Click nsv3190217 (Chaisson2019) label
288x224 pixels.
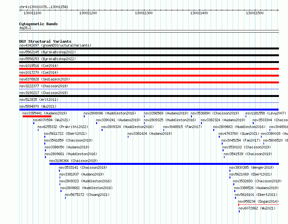(44, 93)
